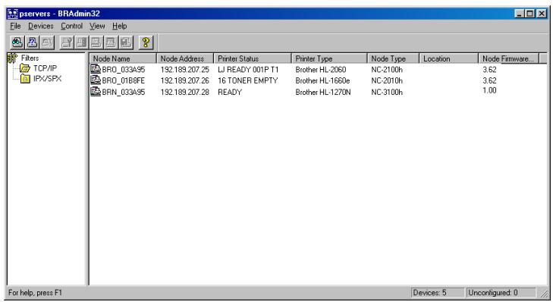Click the blue question mark device toolbar icon
553x302 pixels.
32,42
